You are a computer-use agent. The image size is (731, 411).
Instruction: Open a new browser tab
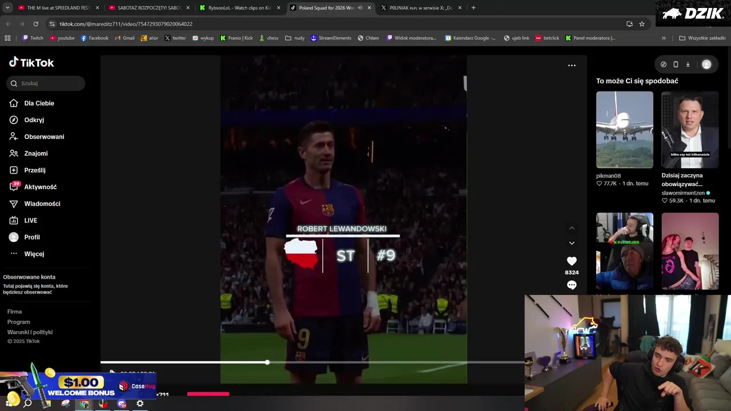473,8
